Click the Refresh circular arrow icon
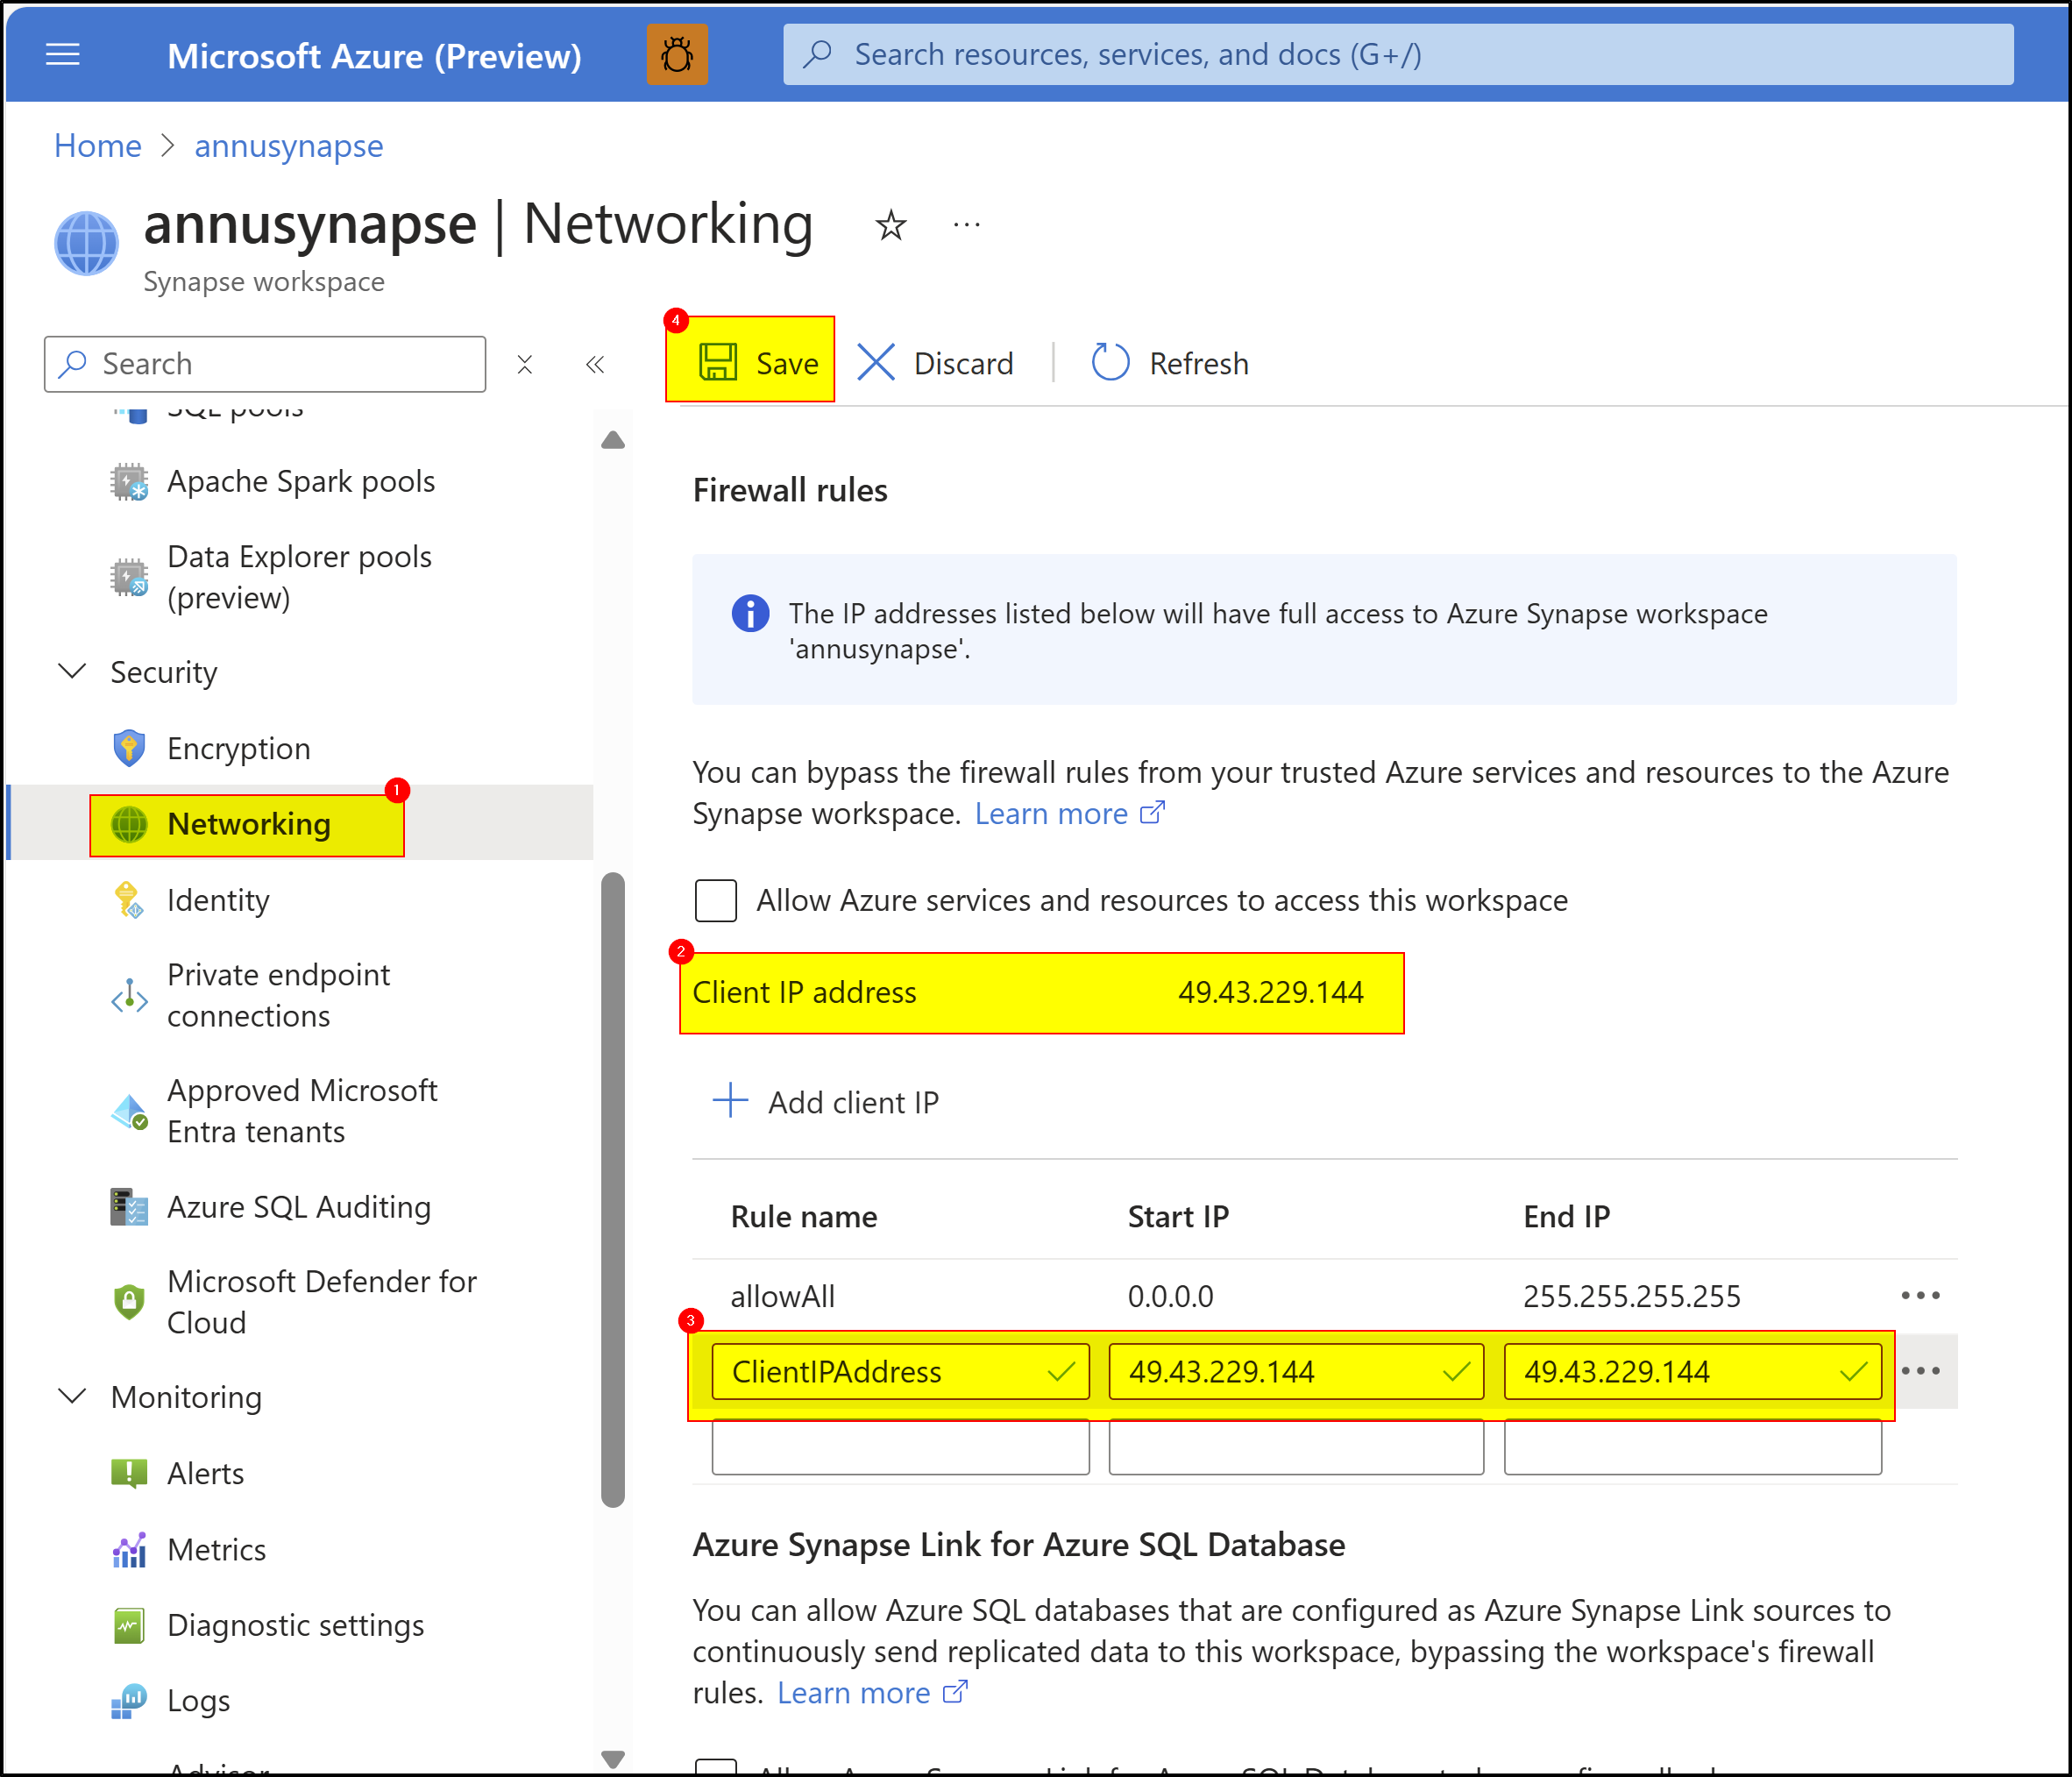The image size is (2072, 1777). 1109,362
